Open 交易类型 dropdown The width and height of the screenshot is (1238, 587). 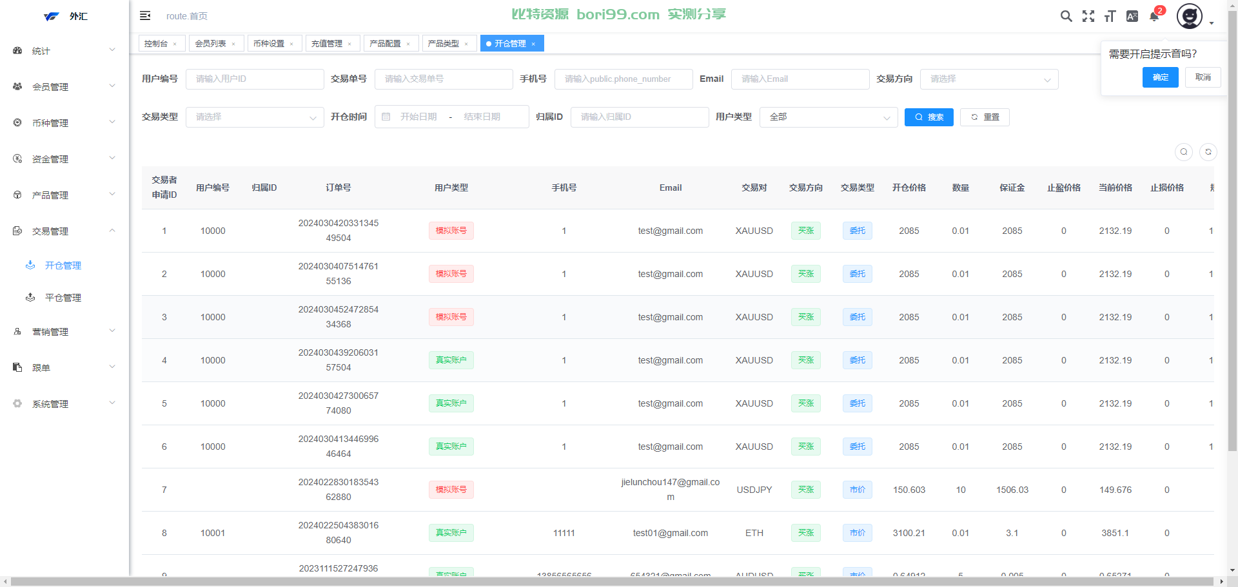pos(255,117)
